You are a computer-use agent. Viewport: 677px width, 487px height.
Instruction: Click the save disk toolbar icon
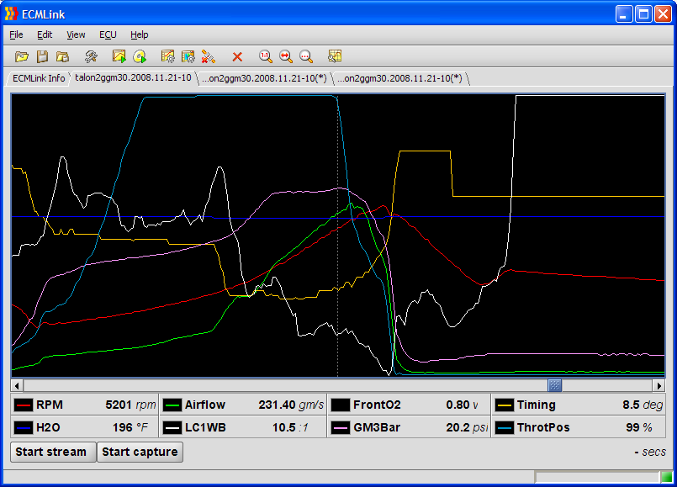click(x=42, y=56)
